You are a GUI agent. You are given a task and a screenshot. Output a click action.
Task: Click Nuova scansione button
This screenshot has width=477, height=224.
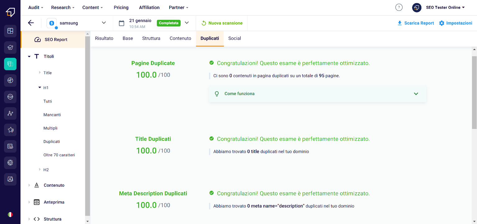tap(222, 23)
